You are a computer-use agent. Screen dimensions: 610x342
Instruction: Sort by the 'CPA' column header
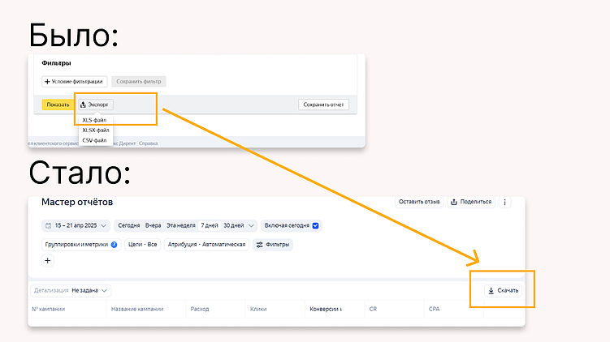tap(434, 309)
